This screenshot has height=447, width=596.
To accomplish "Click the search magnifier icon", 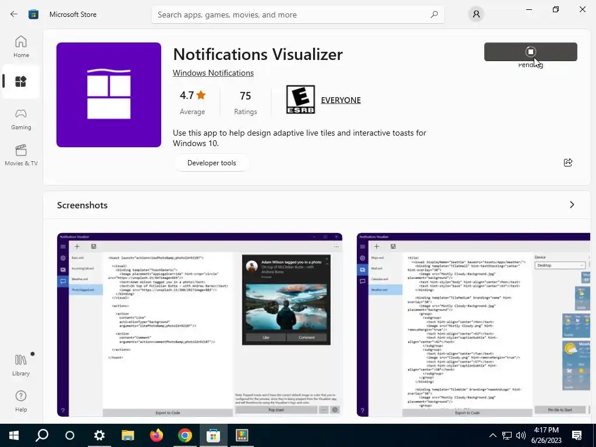I will (x=434, y=15).
